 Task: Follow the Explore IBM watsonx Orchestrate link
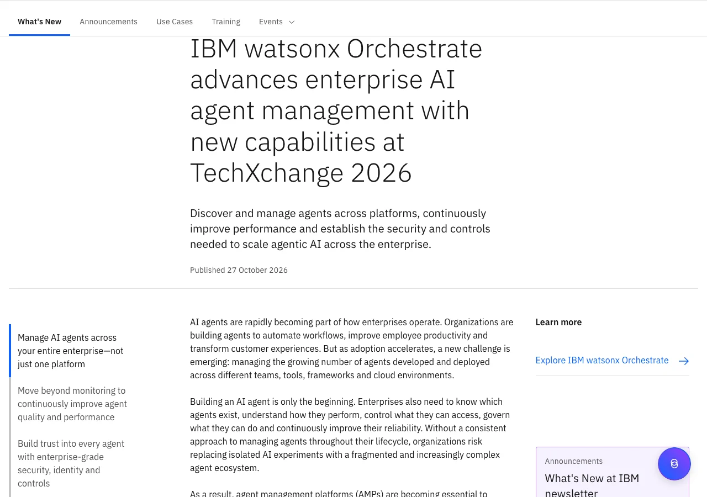(x=612, y=361)
